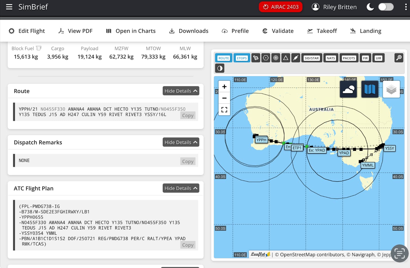Image resolution: width=410 pixels, height=268 pixels.
Task: Click the Ex: YPAD map label
Action: [x=317, y=150]
